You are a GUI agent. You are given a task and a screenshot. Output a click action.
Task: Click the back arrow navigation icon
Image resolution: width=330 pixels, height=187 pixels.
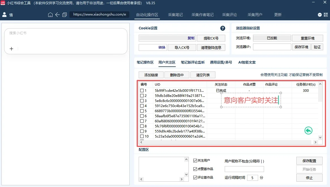coord(57,15)
